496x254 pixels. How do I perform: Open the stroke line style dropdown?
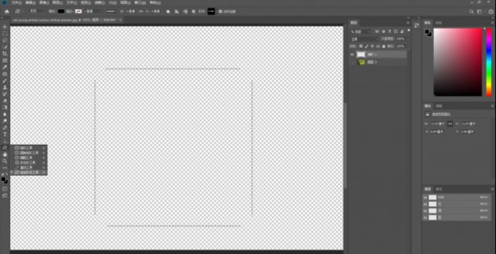112,11
